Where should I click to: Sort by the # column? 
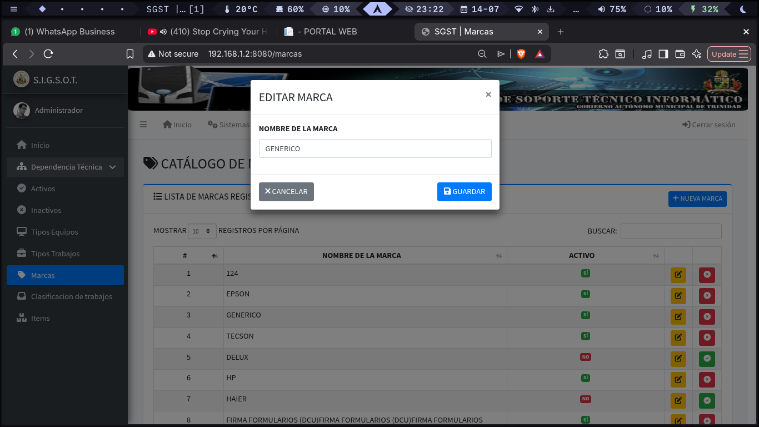188,255
